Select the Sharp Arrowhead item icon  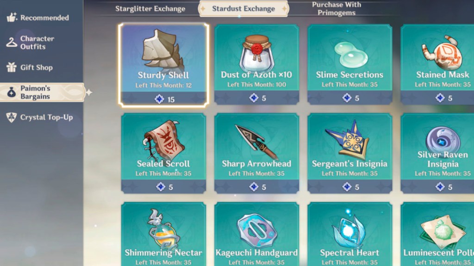click(256, 142)
